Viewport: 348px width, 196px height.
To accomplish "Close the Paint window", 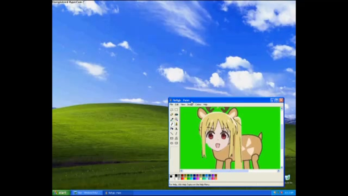I will pyautogui.click(x=281, y=100).
